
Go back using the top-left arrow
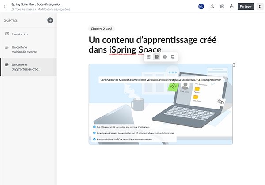tap(4, 7)
